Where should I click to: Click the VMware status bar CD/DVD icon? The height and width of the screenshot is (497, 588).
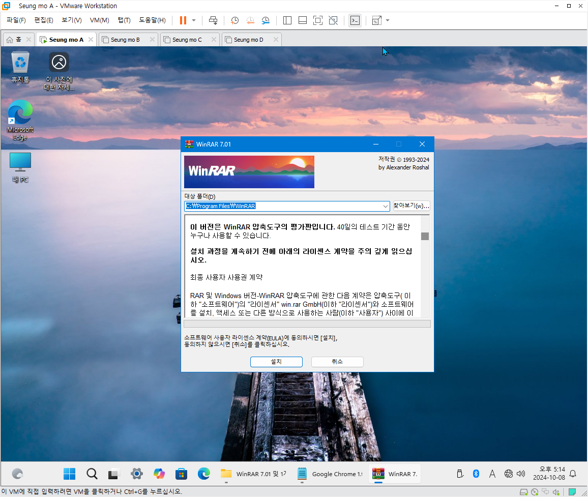click(x=535, y=492)
